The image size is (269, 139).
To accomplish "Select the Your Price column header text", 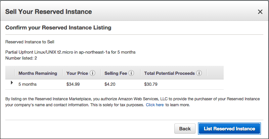I will click(77, 73).
